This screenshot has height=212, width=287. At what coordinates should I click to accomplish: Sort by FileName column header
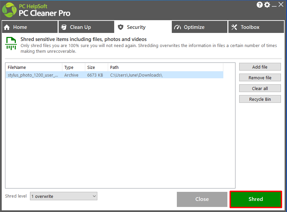(34, 68)
